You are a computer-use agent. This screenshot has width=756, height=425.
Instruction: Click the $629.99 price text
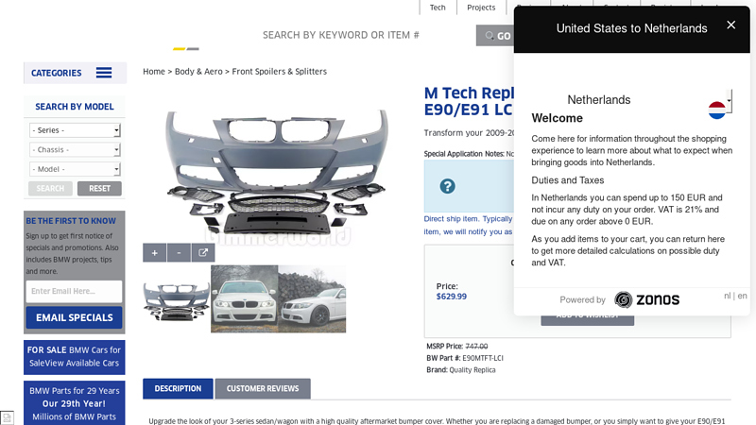452,297
